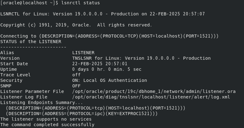
Task: Click the 'SNMP' label
Action: point(6,86)
